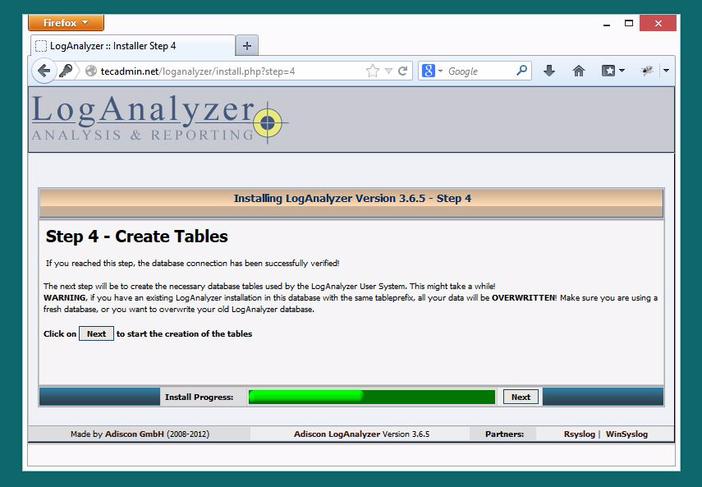Click the inline Next button after 'Click on'
Viewport: 702px width, 487px height.
coord(96,334)
